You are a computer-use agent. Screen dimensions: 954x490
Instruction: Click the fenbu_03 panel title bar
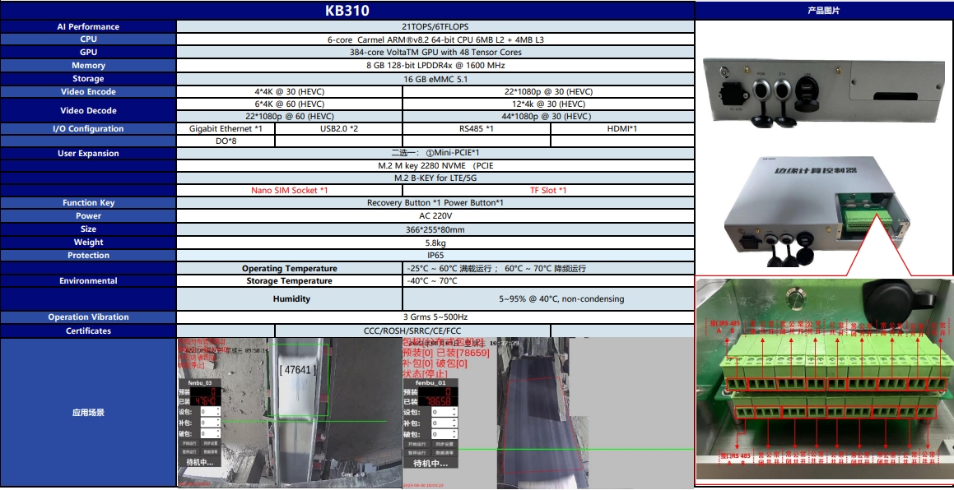(x=199, y=383)
